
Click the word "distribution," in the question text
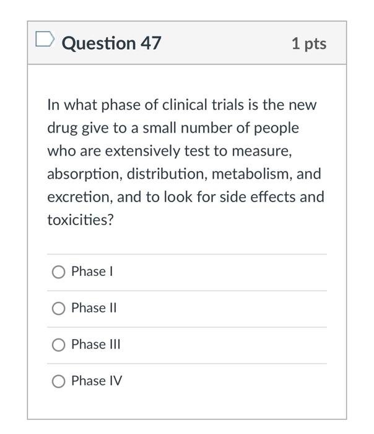click(167, 174)
